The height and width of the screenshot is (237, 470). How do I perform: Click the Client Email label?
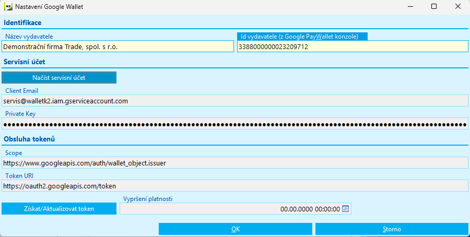[x=21, y=91]
